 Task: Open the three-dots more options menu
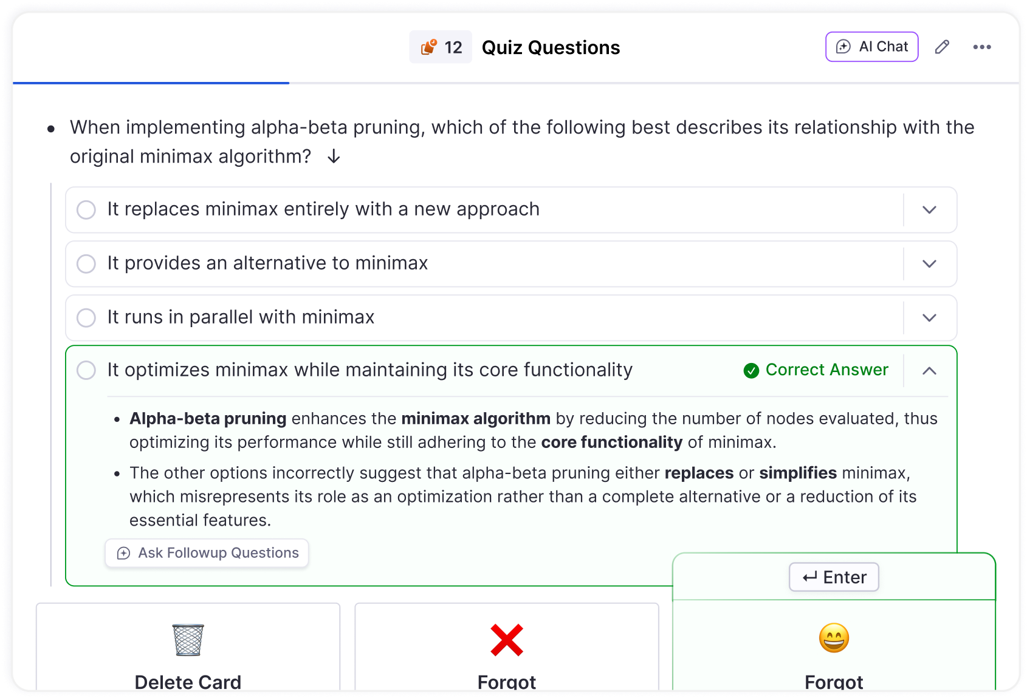click(982, 47)
